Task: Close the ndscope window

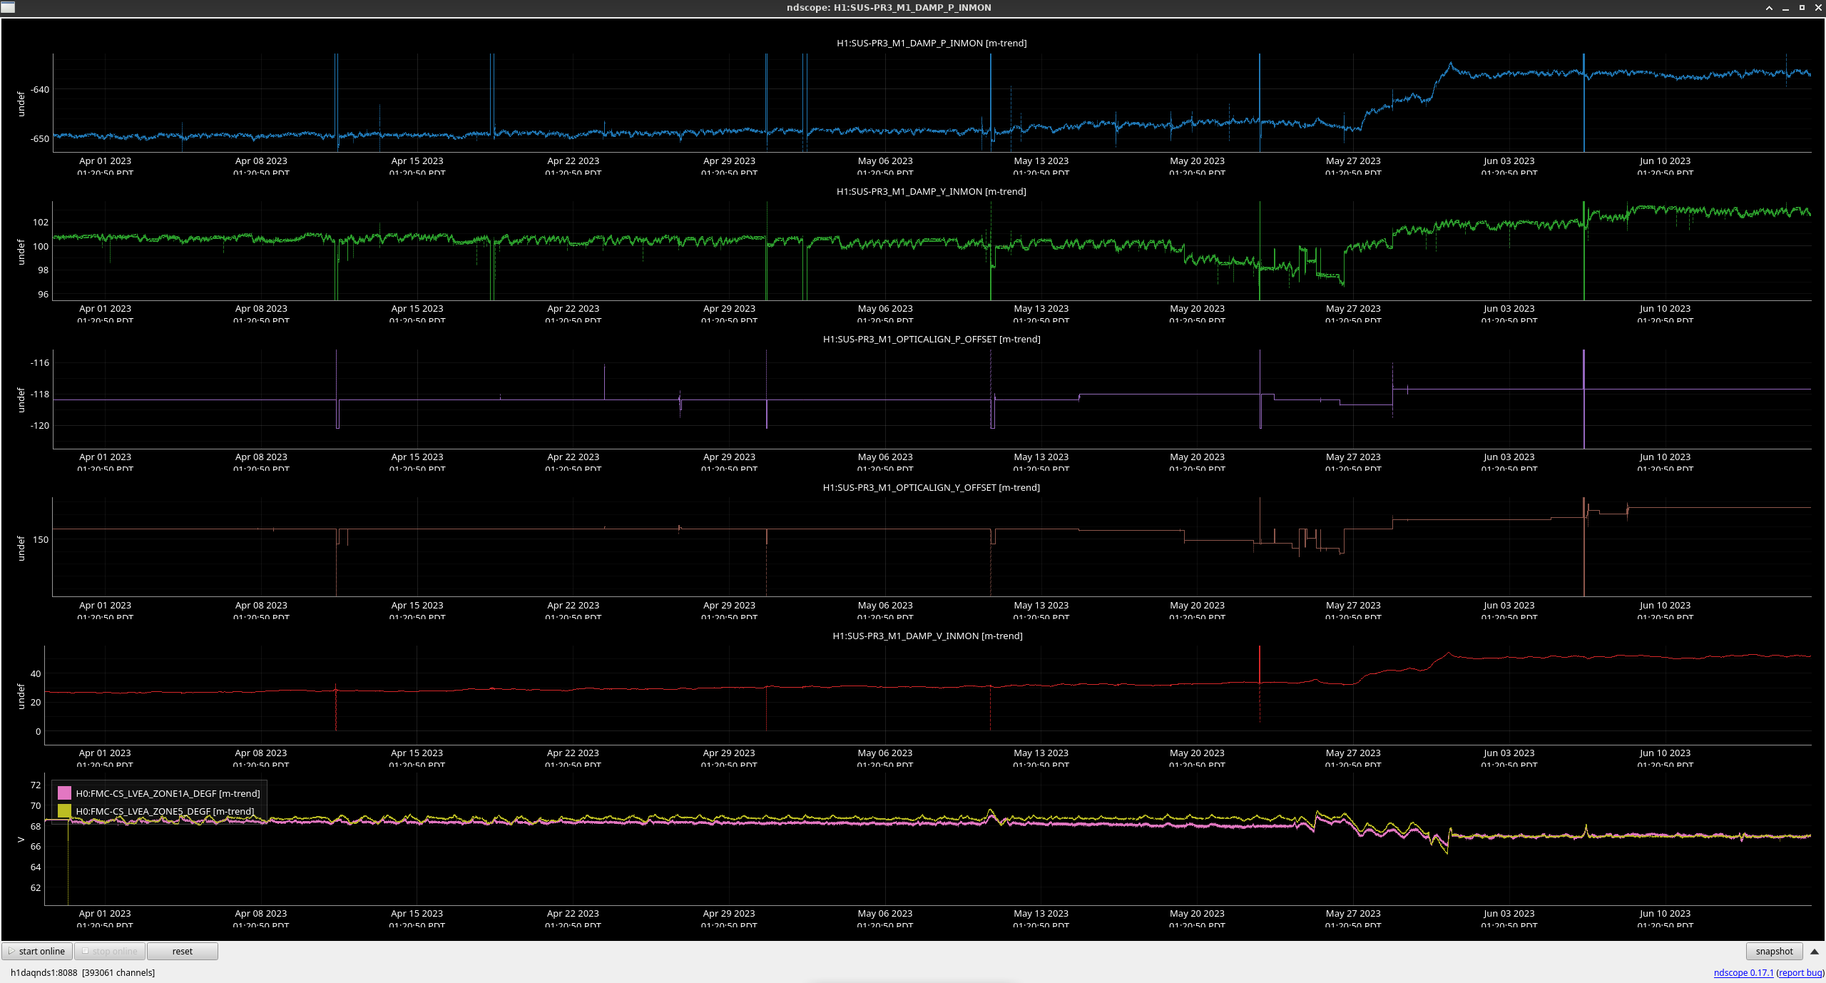Action: [1818, 8]
